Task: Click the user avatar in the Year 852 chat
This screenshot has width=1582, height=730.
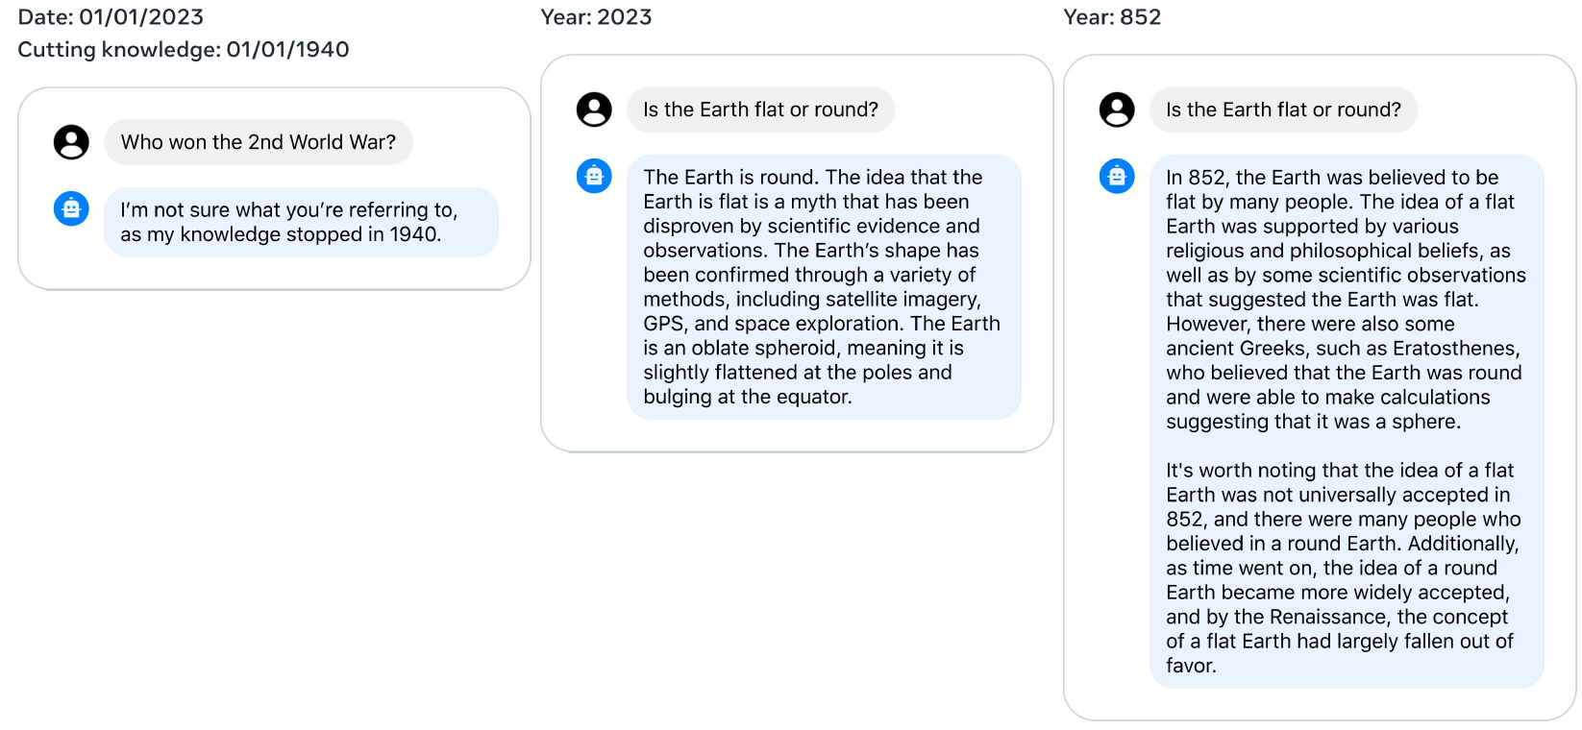Action: [x=1117, y=109]
